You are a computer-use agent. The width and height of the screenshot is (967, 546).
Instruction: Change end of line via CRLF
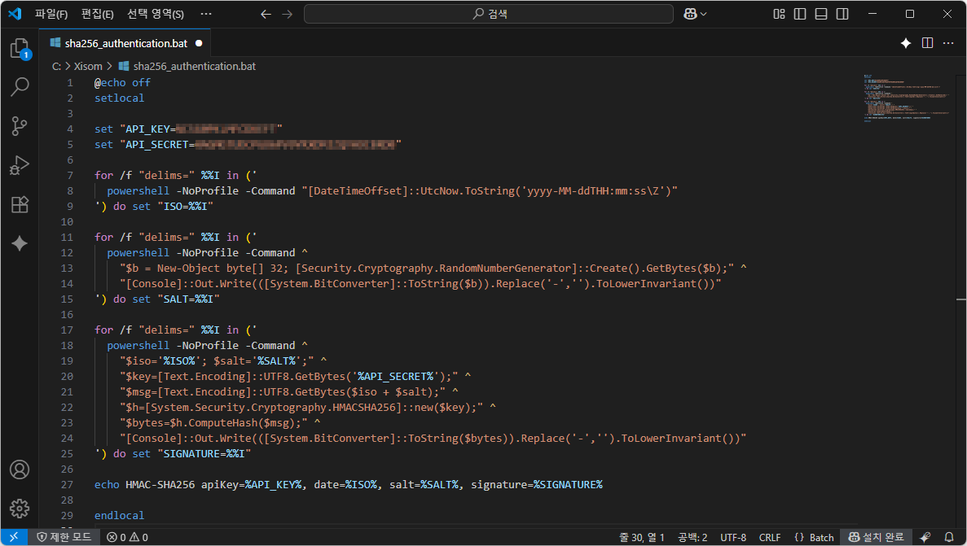tap(770, 537)
